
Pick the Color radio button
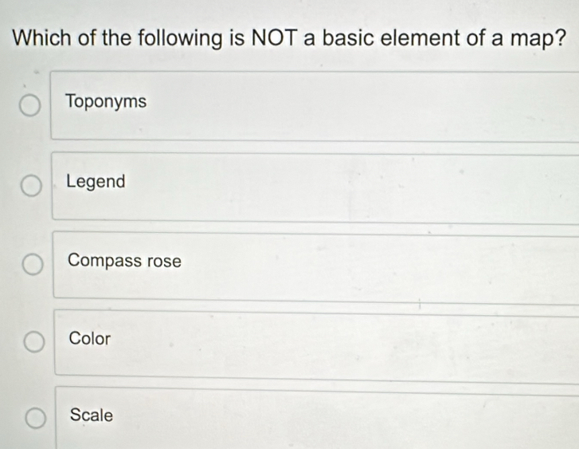click(33, 343)
